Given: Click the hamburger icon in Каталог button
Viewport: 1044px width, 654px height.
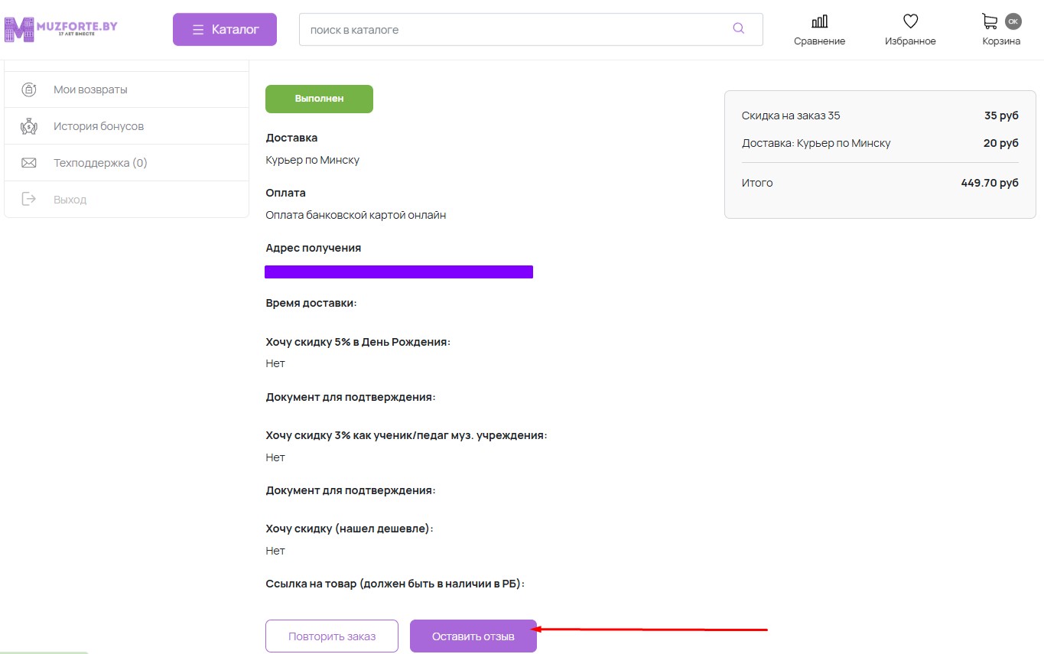Looking at the screenshot, I should pos(198,30).
